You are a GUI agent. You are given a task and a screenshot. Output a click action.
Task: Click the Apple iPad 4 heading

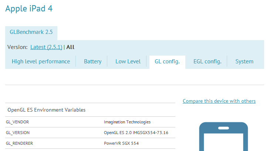(29, 8)
